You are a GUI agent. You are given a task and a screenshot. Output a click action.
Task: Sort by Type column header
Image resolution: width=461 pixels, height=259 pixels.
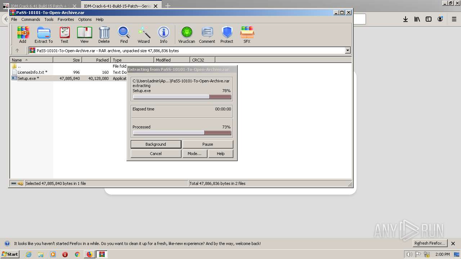(x=133, y=60)
